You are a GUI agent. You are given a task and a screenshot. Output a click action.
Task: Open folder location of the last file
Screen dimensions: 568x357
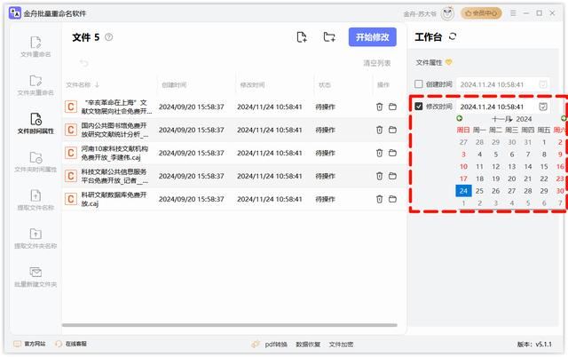click(392, 197)
